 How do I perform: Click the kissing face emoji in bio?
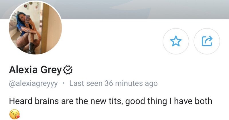point(15,114)
